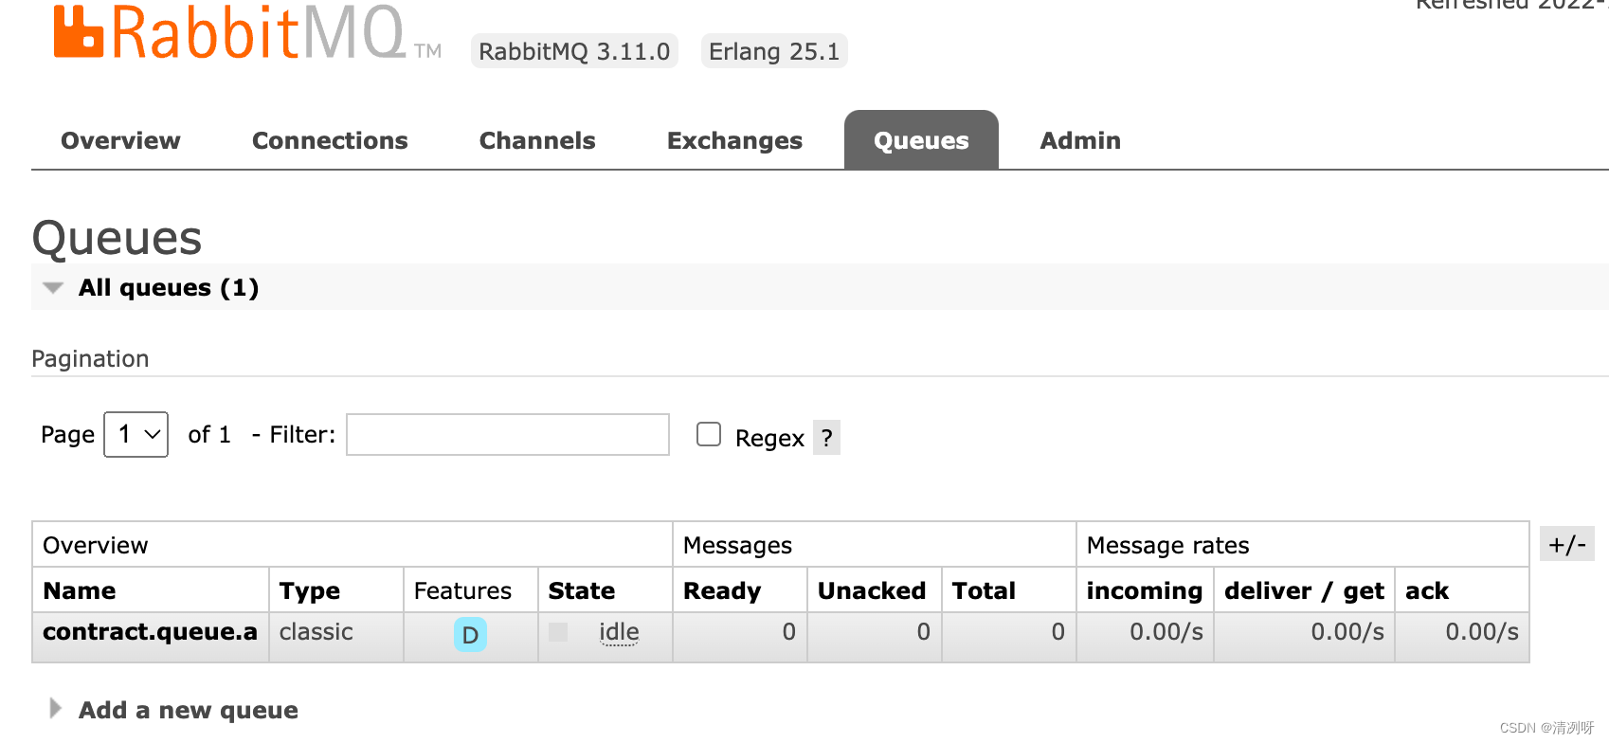
Task: Open the Exchanges tab
Action: point(734,140)
